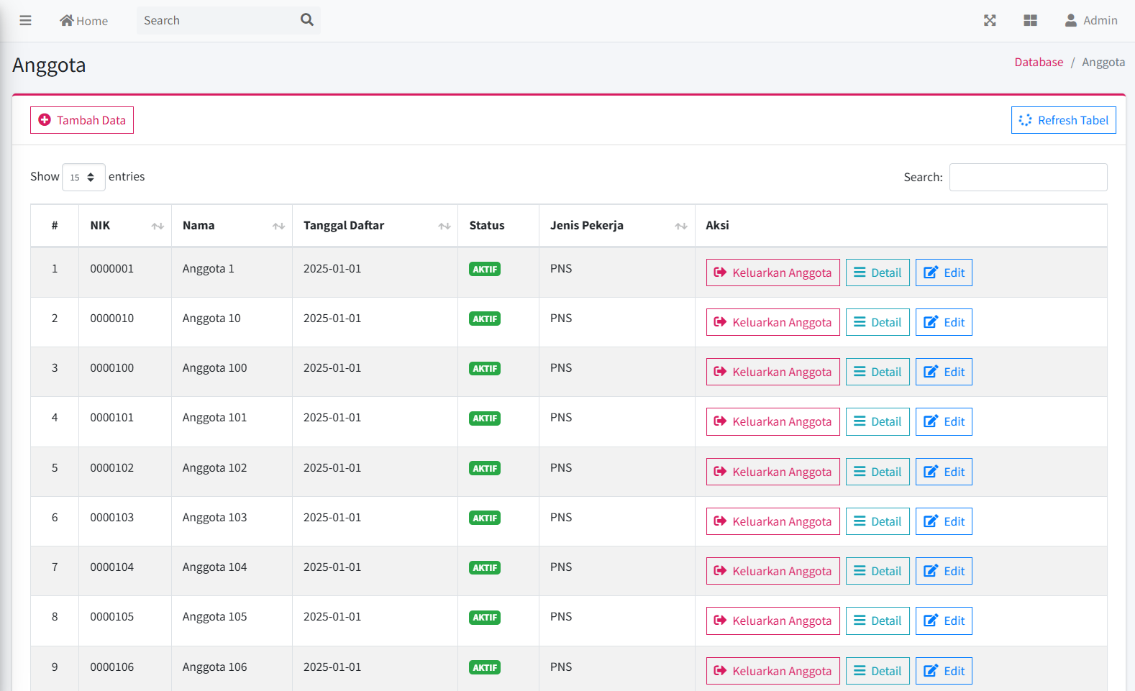Sort by Jenis Pekerja column
Viewport: 1135px width, 691px height.
[x=616, y=226]
